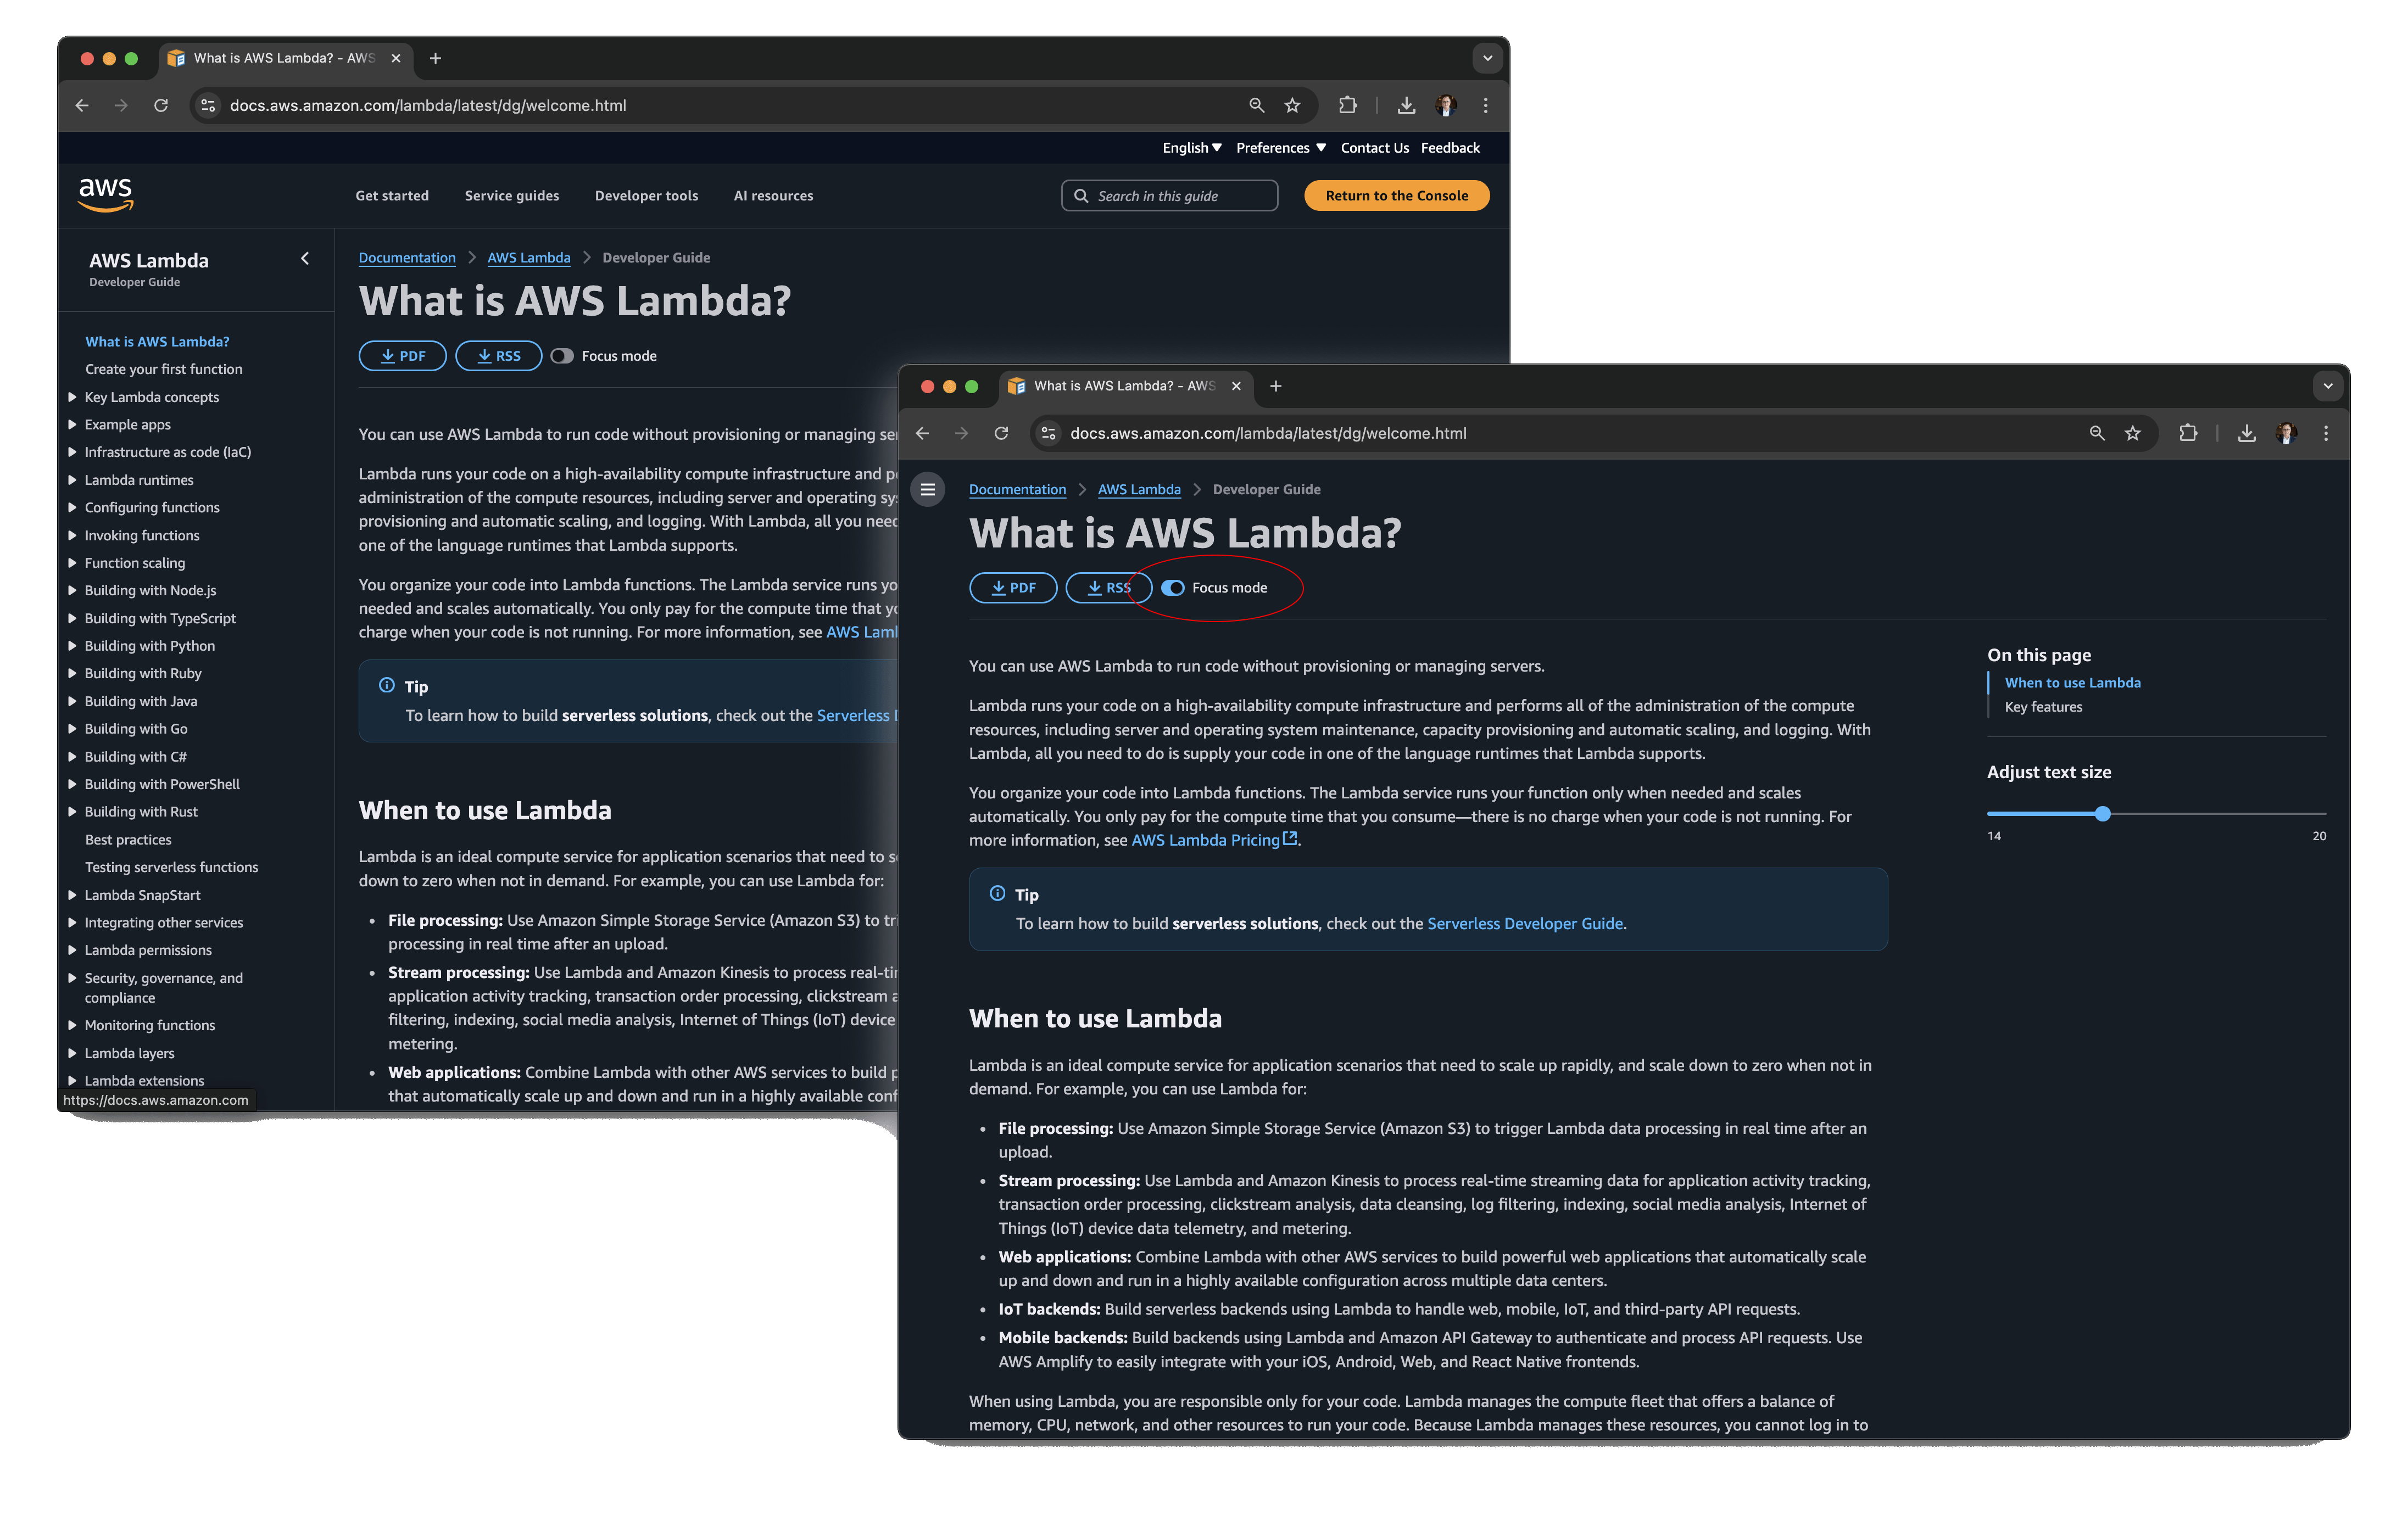
Task: Click the Return to the Console button
Action: tap(1396, 195)
